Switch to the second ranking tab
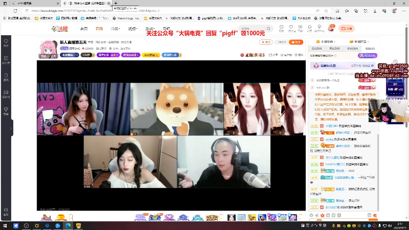 click(x=334, y=49)
